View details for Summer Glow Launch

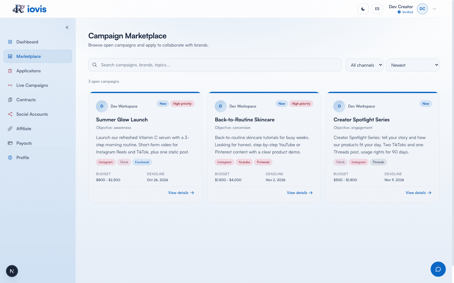pyautogui.click(x=181, y=193)
